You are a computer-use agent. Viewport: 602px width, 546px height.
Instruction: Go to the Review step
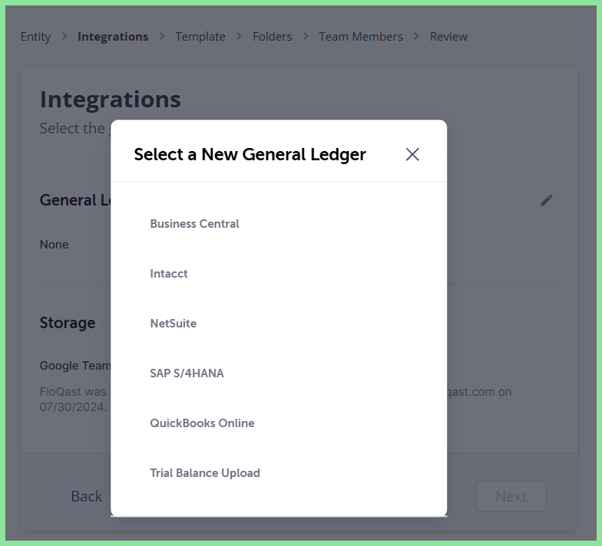tap(448, 37)
